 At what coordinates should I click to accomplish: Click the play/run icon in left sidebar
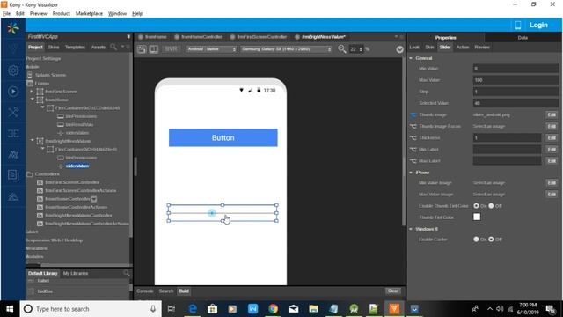(x=13, y=92)
